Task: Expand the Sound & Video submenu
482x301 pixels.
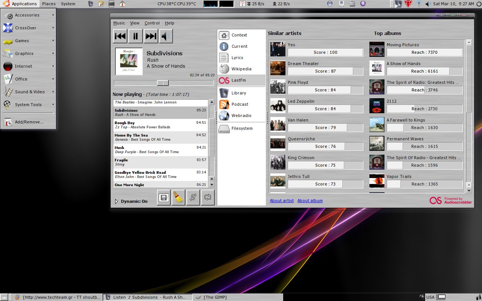Action: [x=29, y=92]
